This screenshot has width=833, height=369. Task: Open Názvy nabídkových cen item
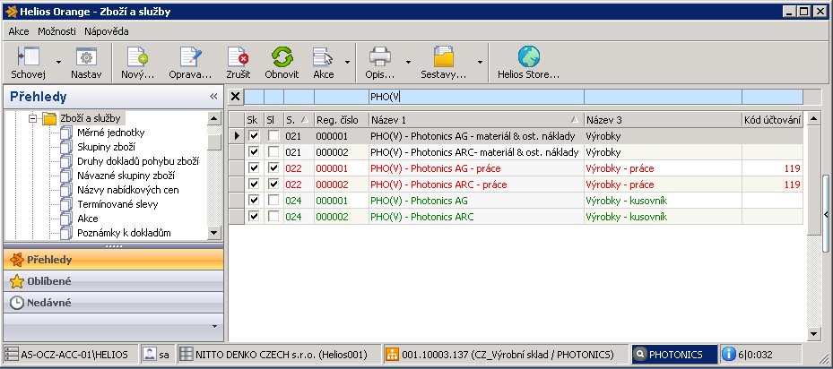coord(128,190)
